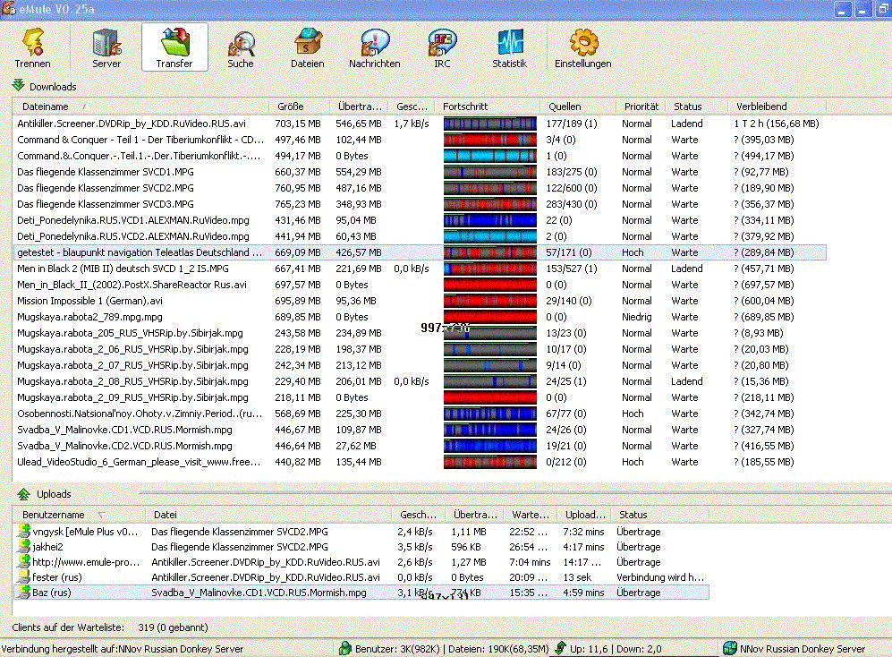This screenshot has height=657, width=892.
Task: Click progress bar of Svadba_V_Malinovke.CD2 download
Action: [489, 446]
